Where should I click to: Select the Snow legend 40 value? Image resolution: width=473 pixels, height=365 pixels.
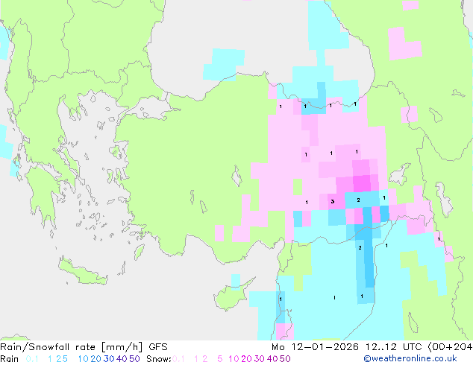272,359
